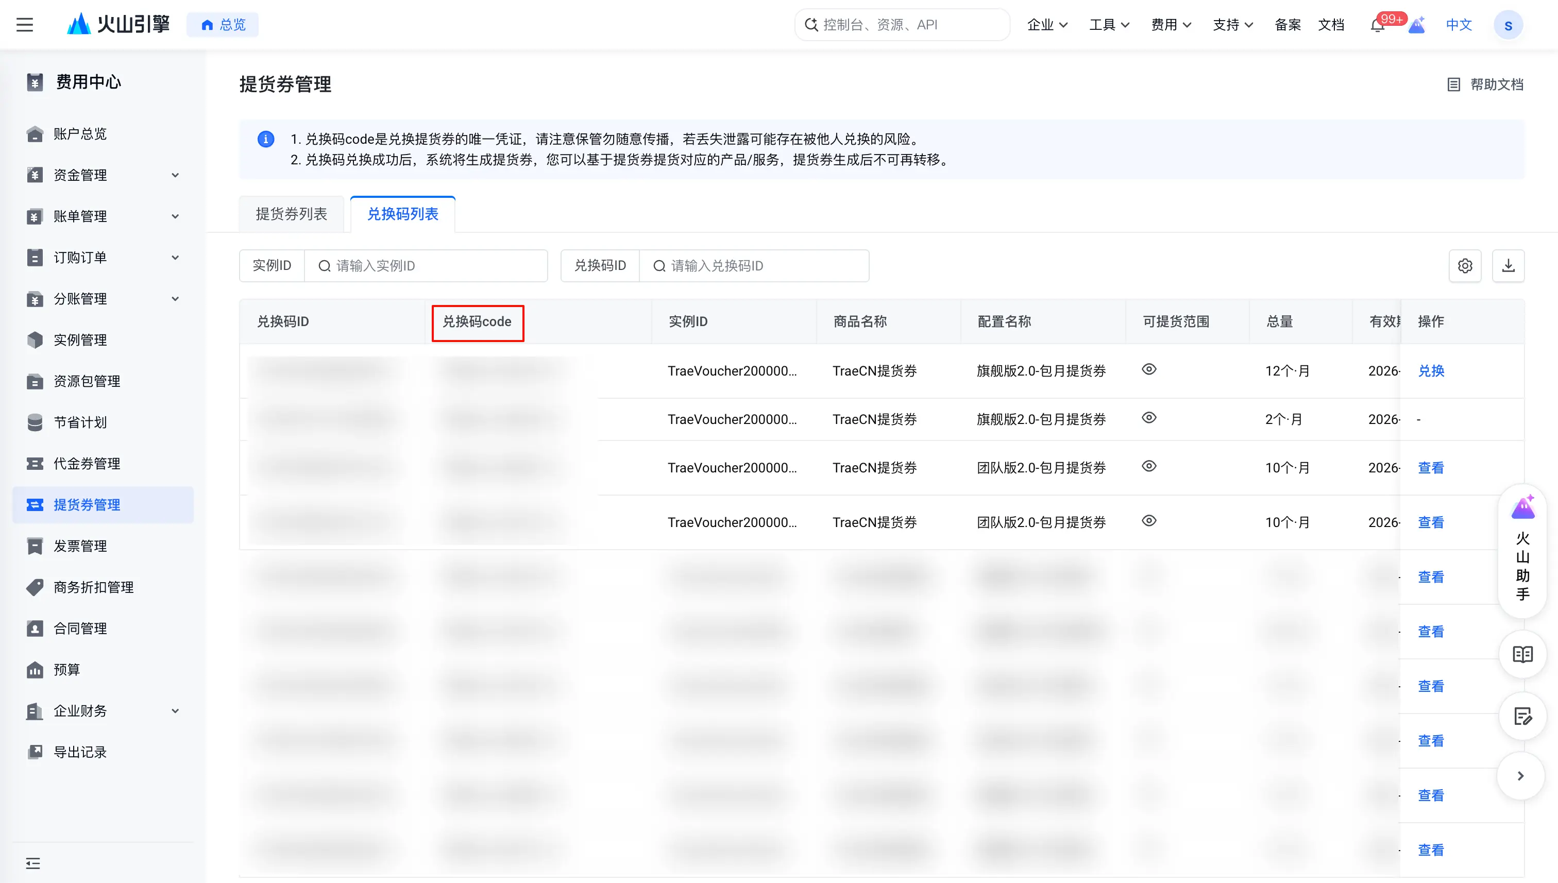Screen dimensions: 1558x883
Task: Open the 费用 dropdown in header
Action: [1171, 25]
